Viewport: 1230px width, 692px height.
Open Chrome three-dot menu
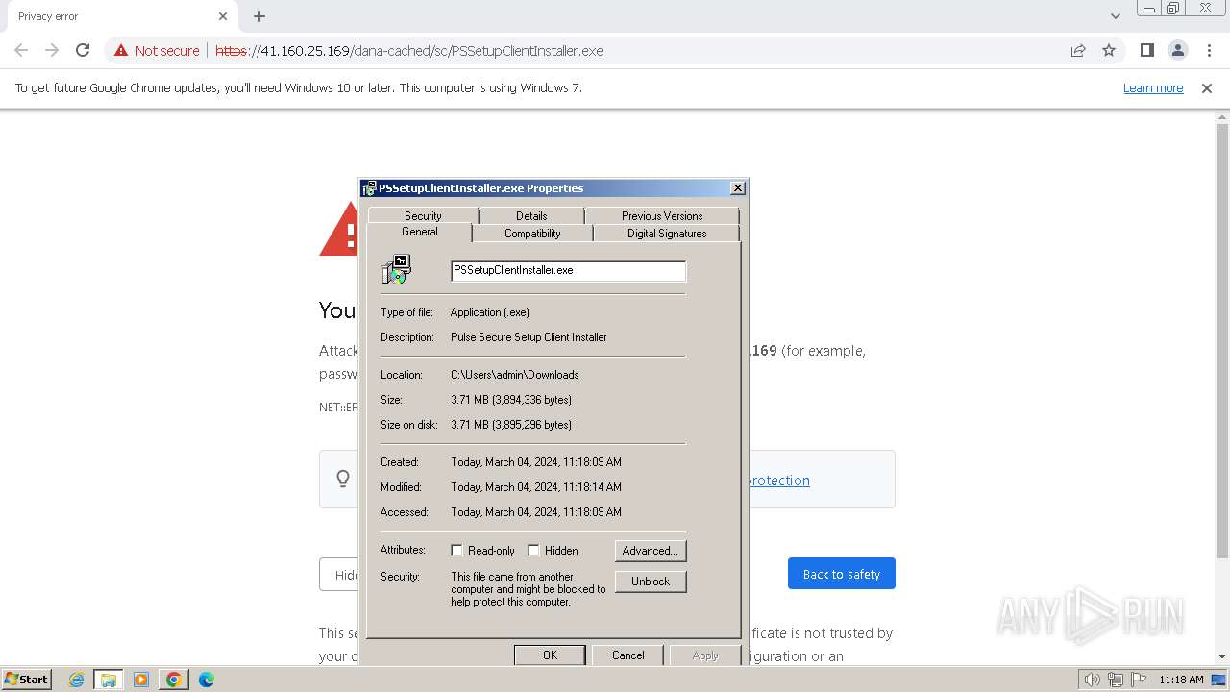[x=1209, y=50]
